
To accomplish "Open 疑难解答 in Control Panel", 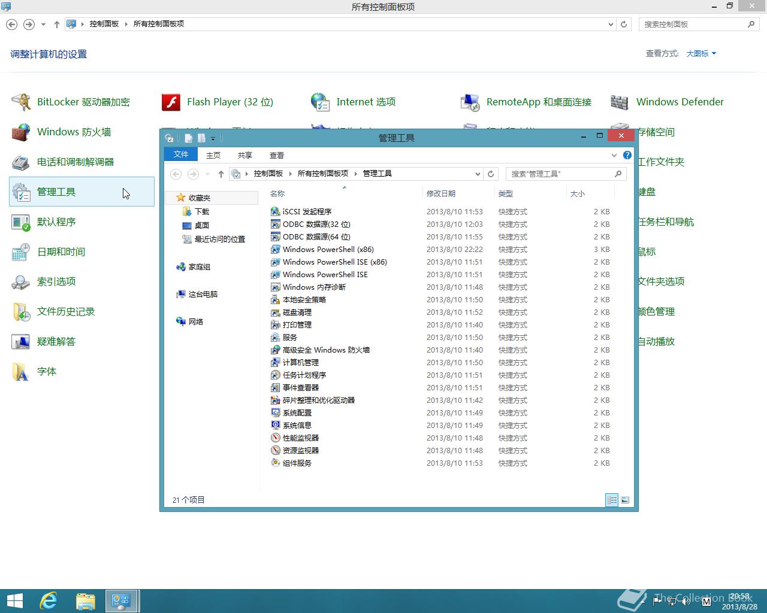I will pyautogui.click(x=44, y=341).
